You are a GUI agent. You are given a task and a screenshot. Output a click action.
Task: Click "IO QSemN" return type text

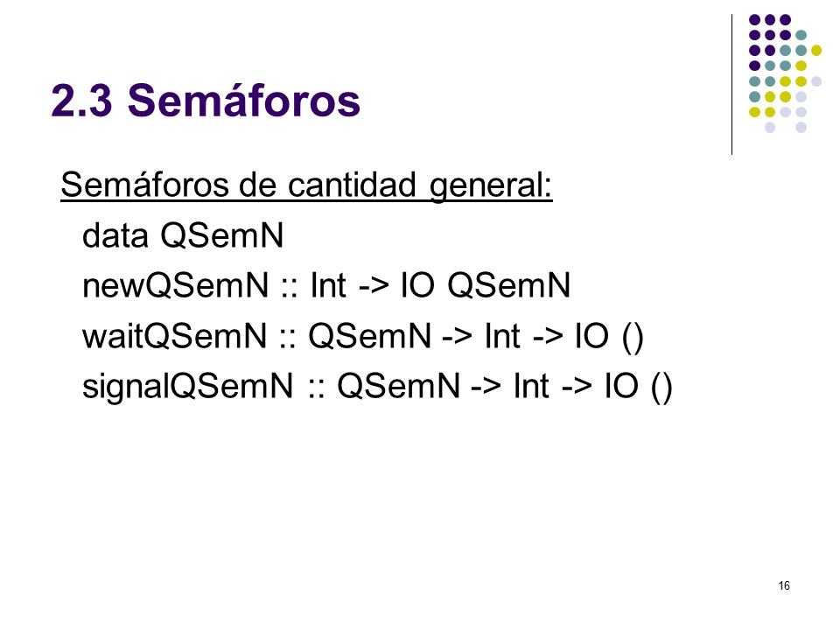tap(486, 285)
